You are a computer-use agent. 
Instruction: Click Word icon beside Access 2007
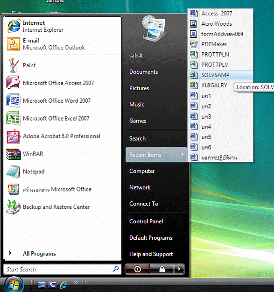pyautogui.click(x=194, y=14)
